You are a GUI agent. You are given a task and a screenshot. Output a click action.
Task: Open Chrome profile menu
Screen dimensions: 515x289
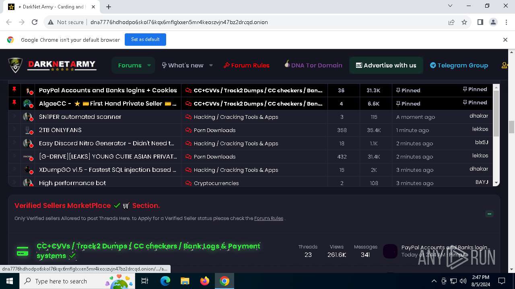point(493,22)
